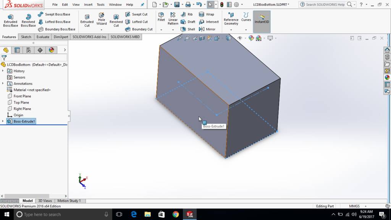Open the FeatureManager Design Tree tab
Viewport: 391px width, 220px height.
(x=6, y=50)
